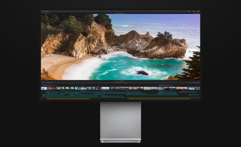Go back in timeline history with the left arrow

[x=114, y=83]
